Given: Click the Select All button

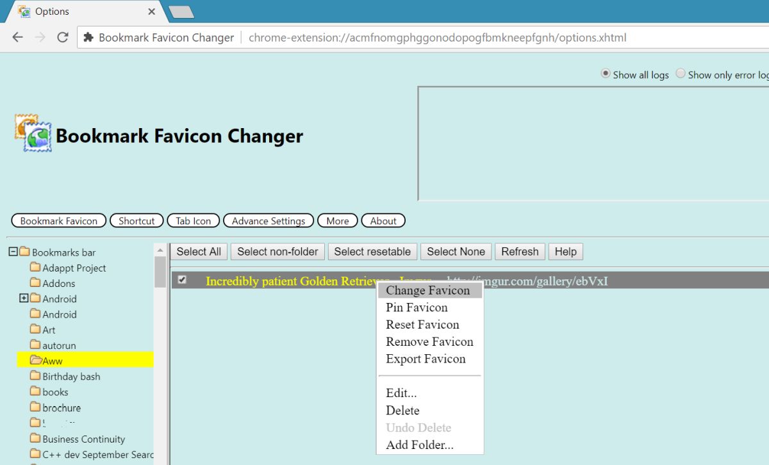Looking at the screenshot, I should click(x=199, y=252).
